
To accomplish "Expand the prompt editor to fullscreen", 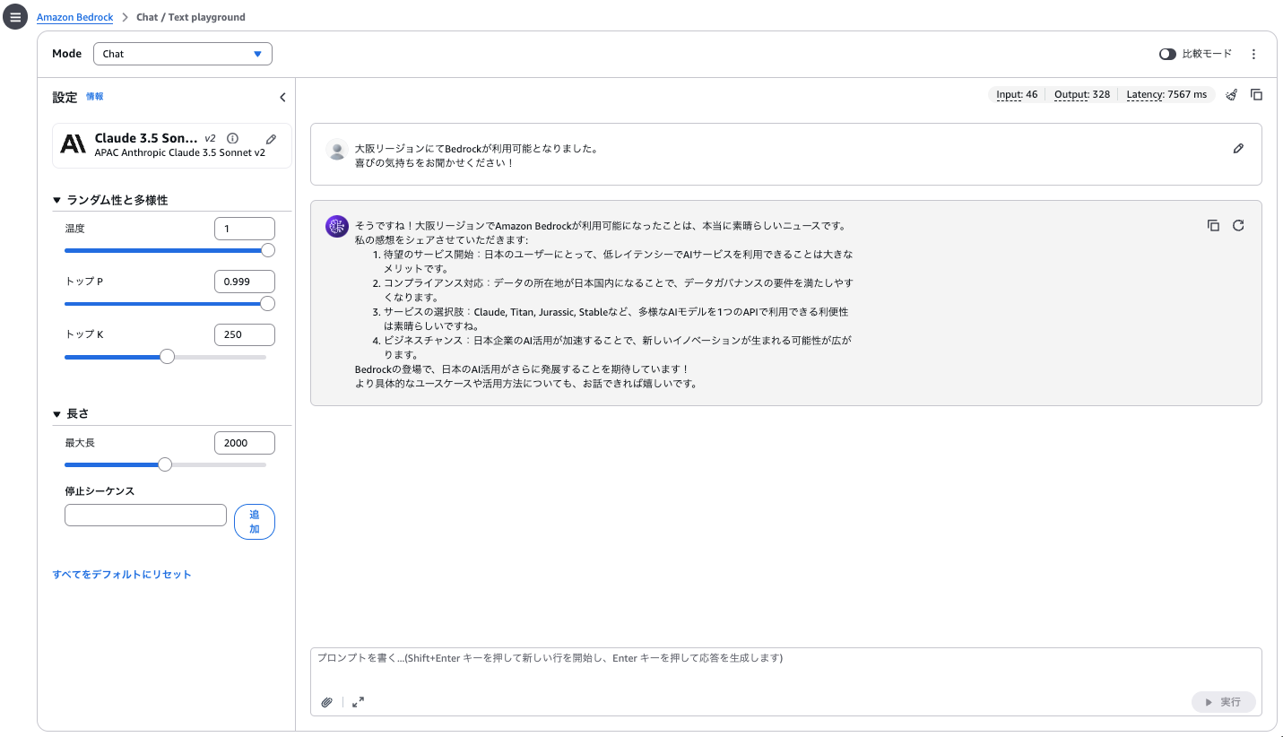I will [x=358, y=702].
